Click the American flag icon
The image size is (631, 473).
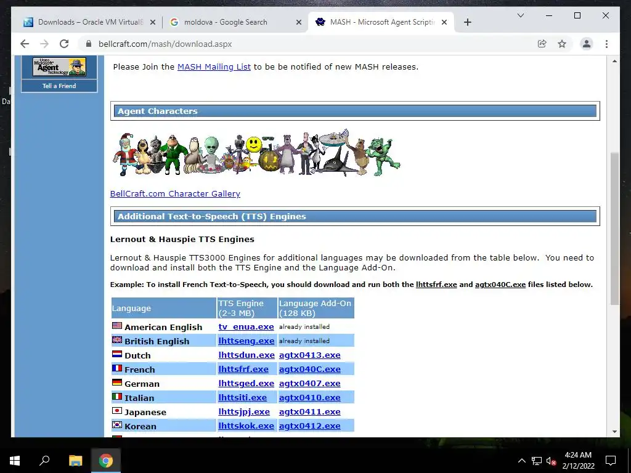[x=117, y=325]
